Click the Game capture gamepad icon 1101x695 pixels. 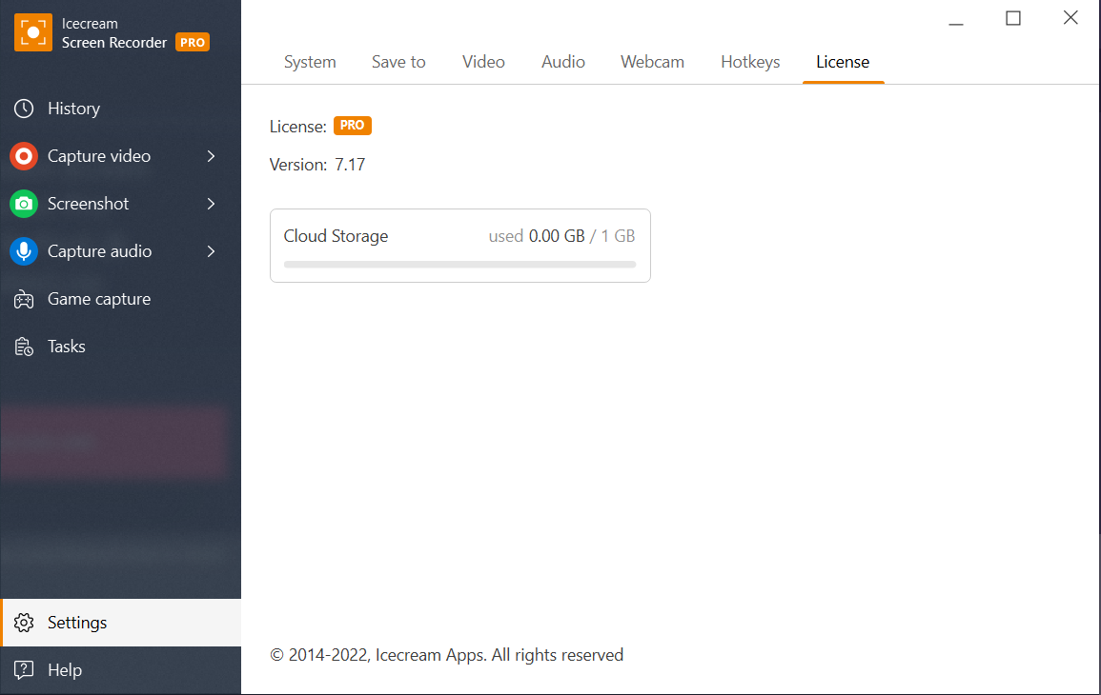24,299
